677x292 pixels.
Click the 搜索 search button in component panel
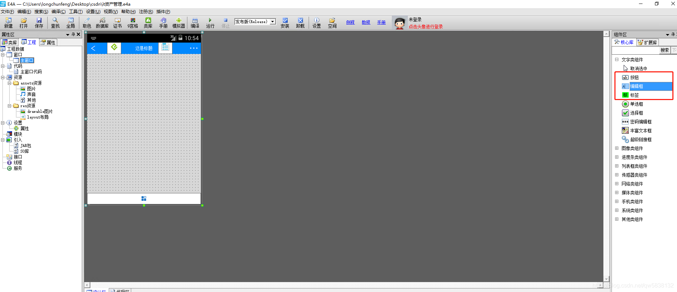point(665,50)
